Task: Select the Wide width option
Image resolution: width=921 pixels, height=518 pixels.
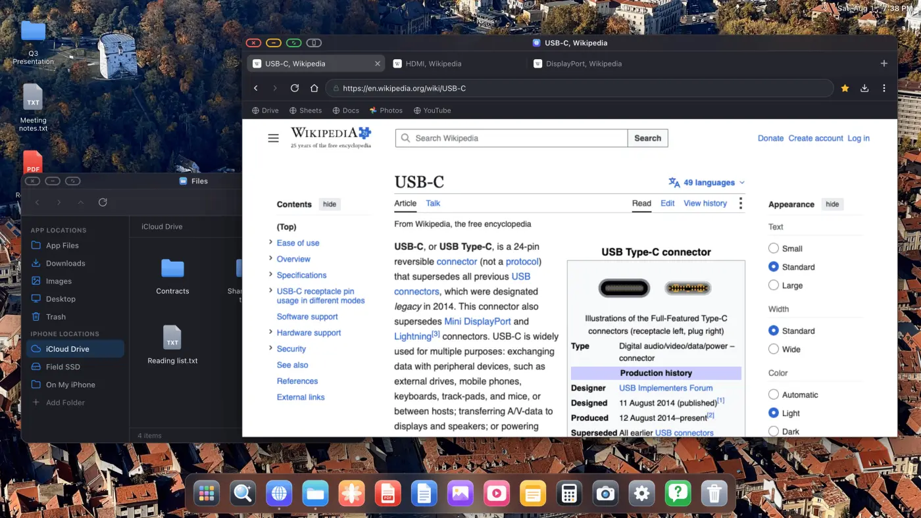Action: click(774, 349)
